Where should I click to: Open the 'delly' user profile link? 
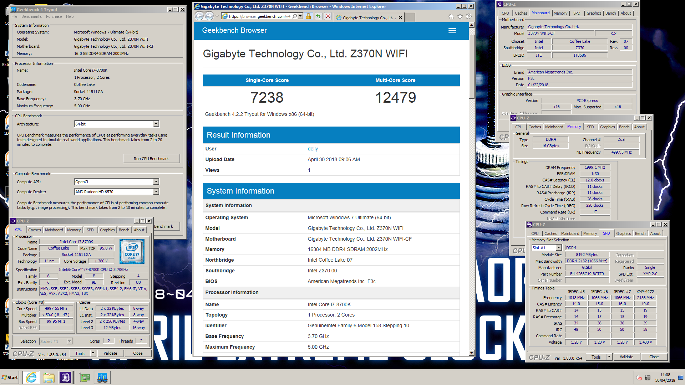click(313, 149)
